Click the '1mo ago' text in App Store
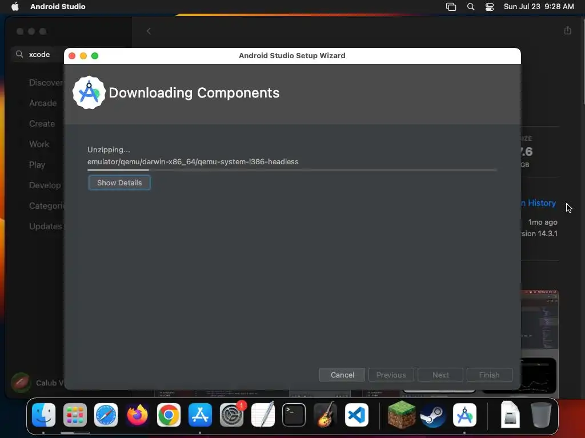The image size is (585, 438). [x=543, y=222]
